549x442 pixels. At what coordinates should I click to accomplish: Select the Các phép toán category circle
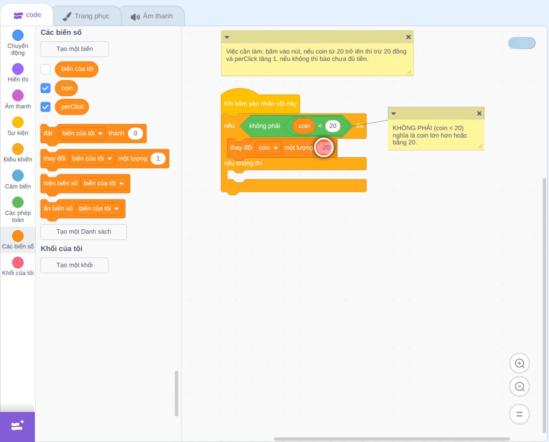click(18, 202)
